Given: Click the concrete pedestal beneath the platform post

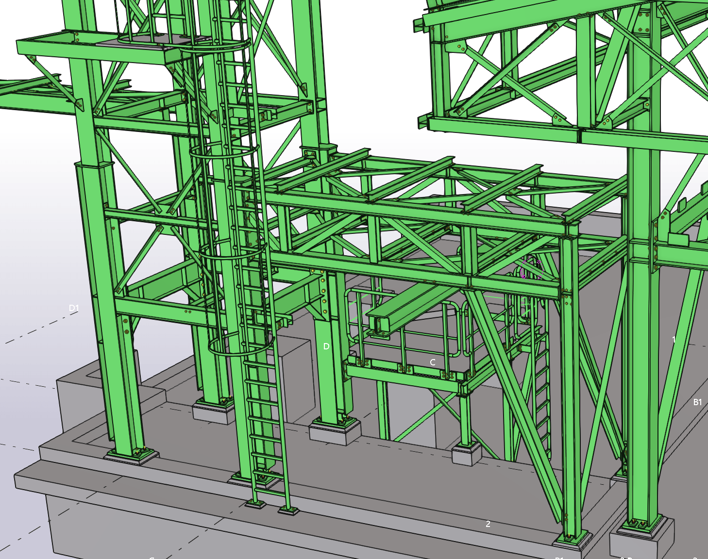Looking at the screenshot, I should [465, 455].
